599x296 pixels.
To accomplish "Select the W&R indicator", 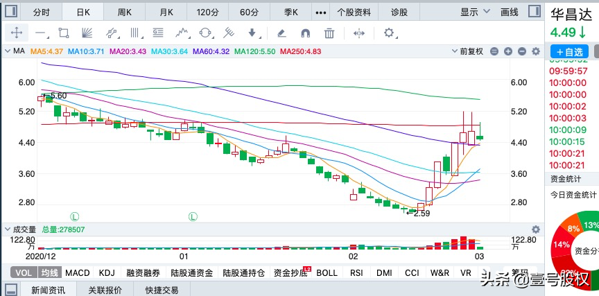I will pos(440,272).
